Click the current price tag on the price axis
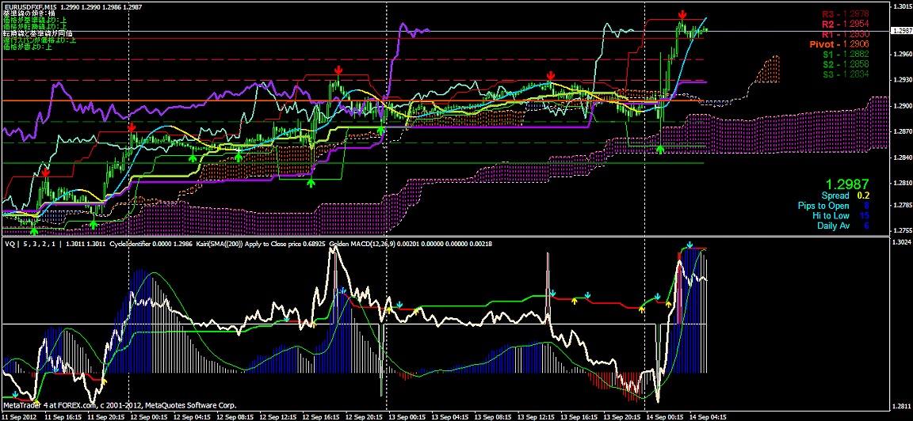Screen dimensions: 913x421 [x=901, y=31]
